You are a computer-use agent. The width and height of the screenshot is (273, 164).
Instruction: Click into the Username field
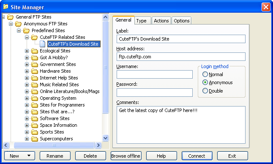154,74
